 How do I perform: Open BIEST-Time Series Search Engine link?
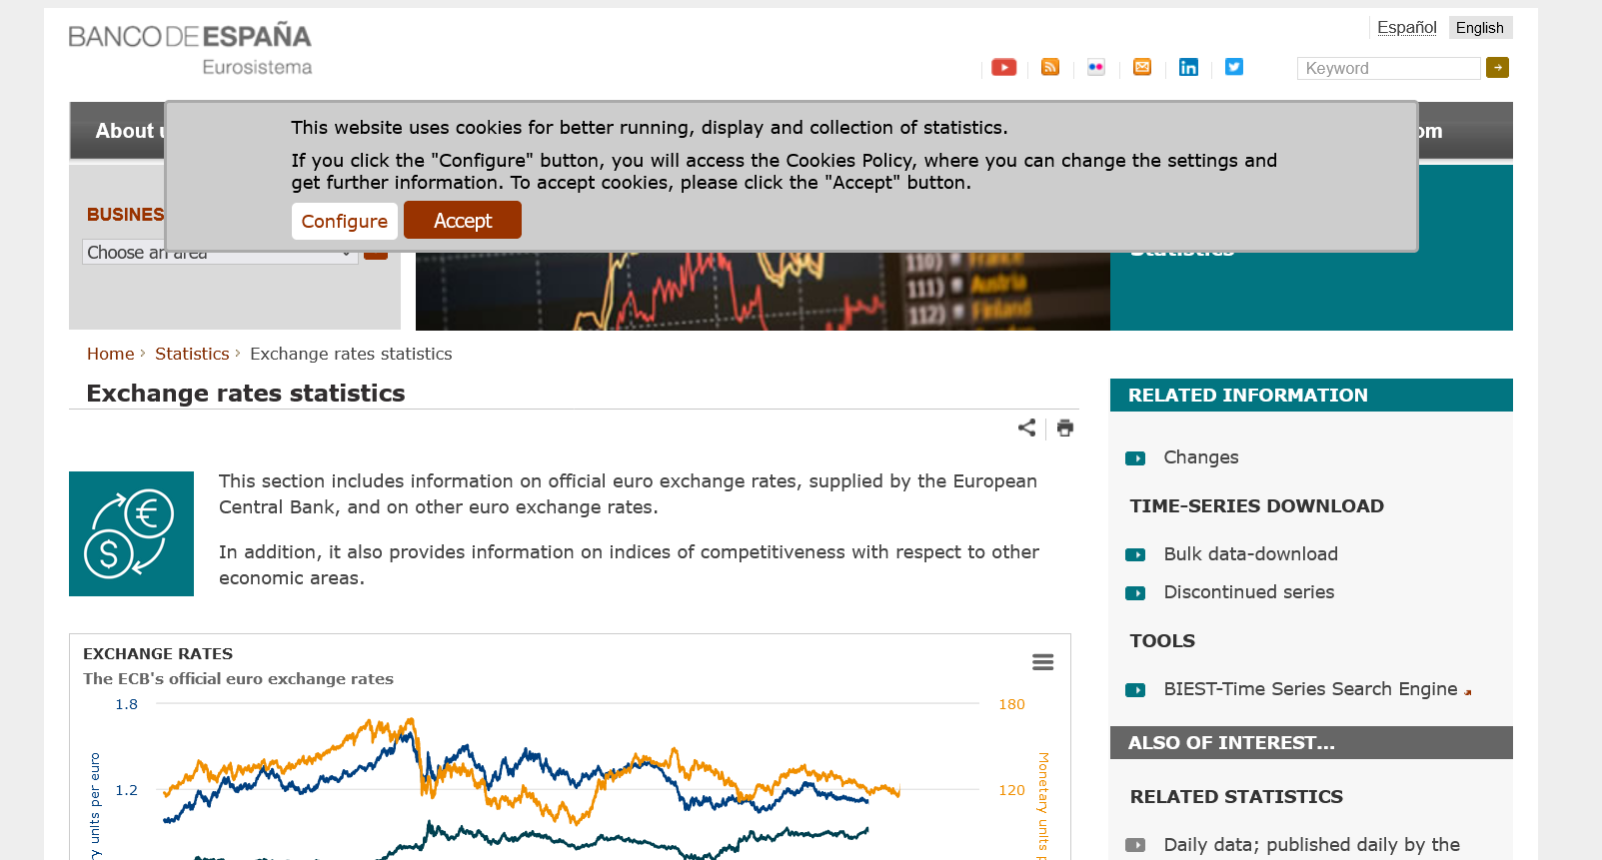click(1310, 689)
